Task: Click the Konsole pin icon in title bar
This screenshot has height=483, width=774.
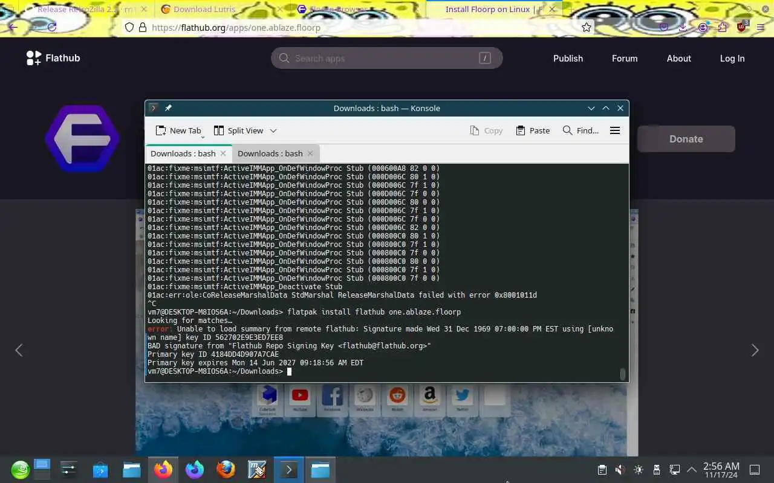Action: pos(168,108)
